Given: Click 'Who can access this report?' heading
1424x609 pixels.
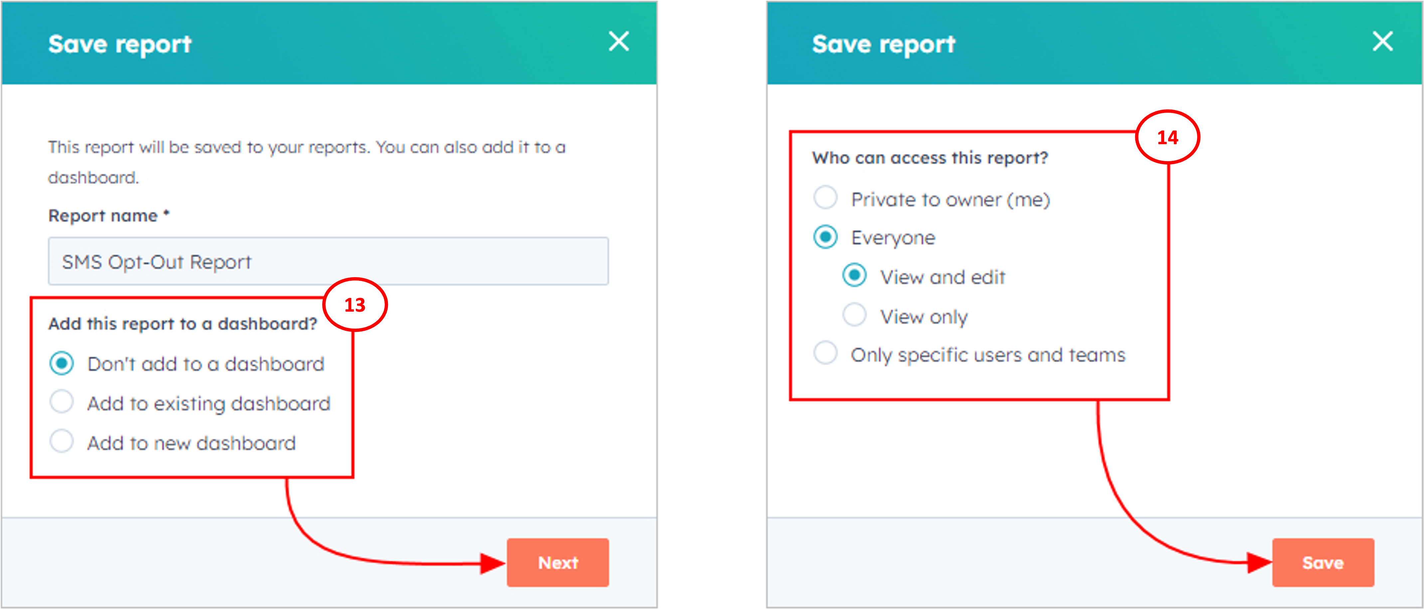Looking at the screenshot, I should click(x=930, y=158).
